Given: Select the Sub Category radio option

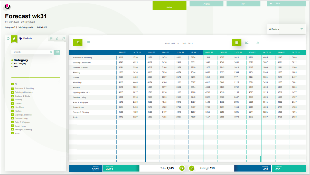Looking at the screenshot, I should tap(12, 63).
